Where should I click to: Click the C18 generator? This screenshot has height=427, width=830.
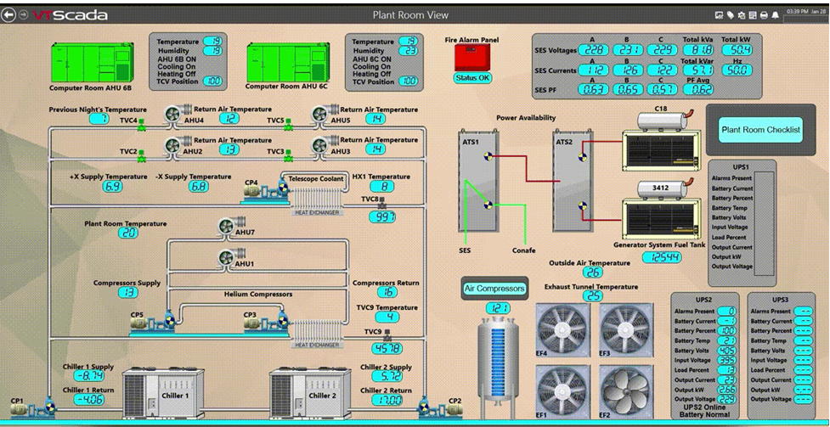pos(661,142)
